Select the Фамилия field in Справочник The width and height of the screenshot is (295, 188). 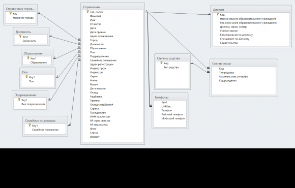click(x=96, y=16)
